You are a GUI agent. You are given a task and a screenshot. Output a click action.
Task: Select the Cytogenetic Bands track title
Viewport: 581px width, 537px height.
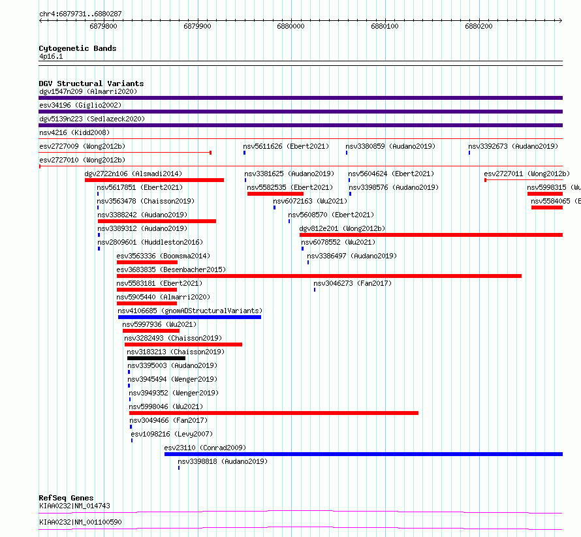click(x=78, y=48)
